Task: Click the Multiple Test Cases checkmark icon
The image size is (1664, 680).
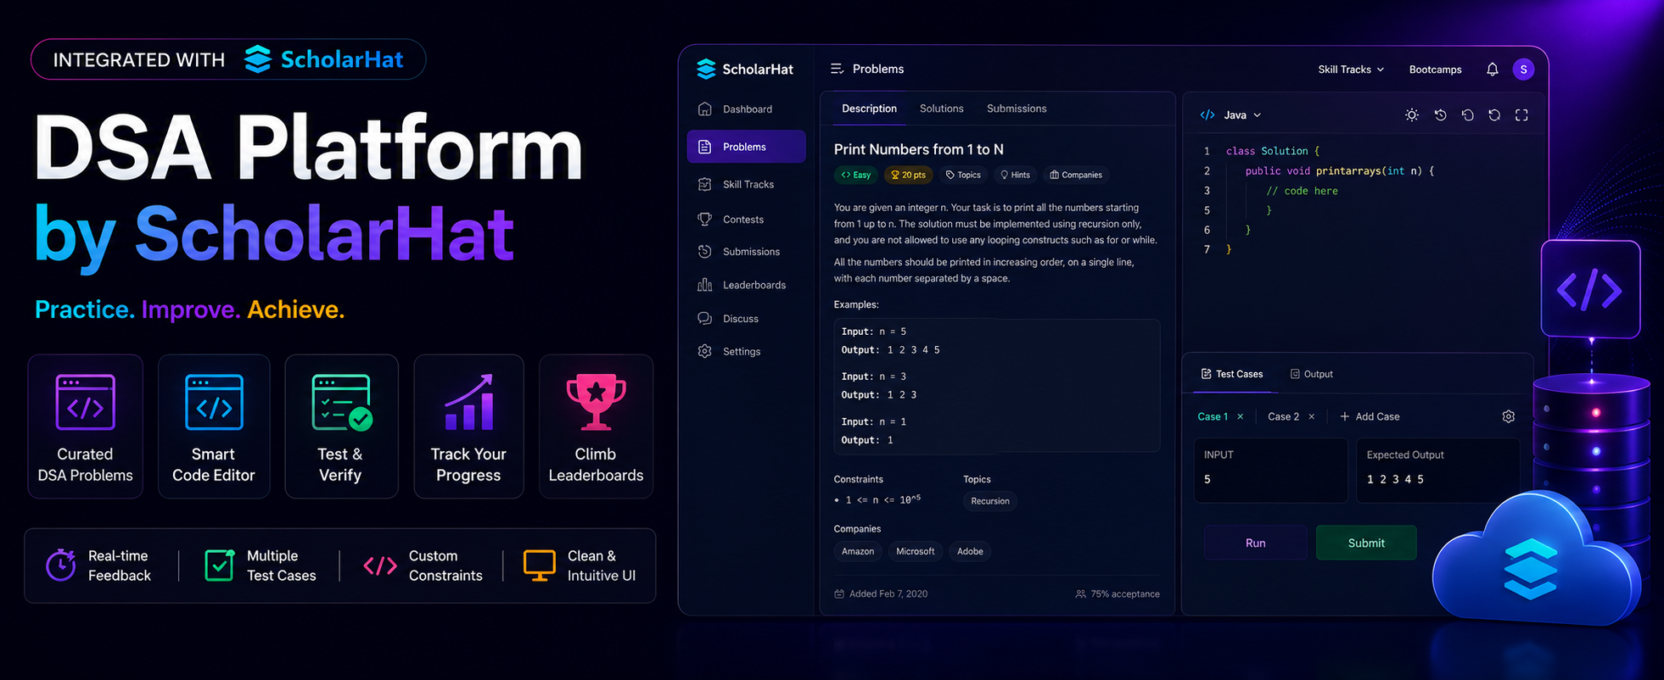Action: pos(220,566)
